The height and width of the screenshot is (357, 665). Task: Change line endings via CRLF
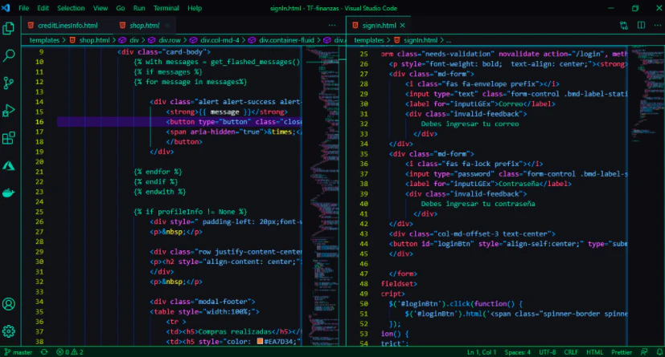coord(571,352)
